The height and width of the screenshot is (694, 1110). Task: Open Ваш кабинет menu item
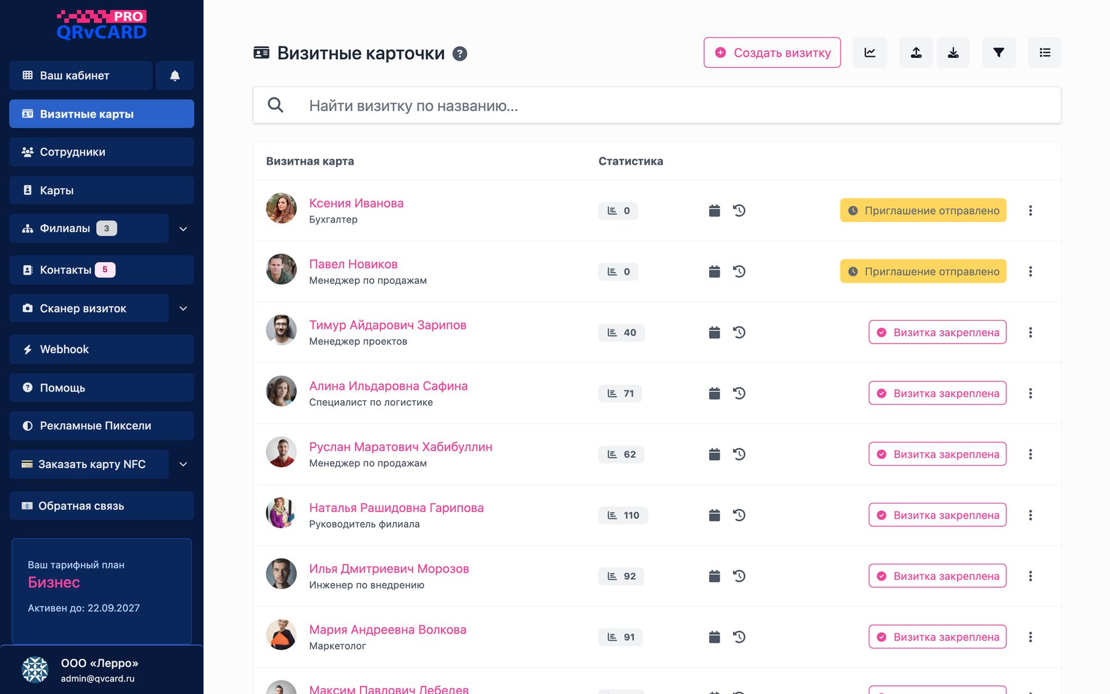pos(81,75)
